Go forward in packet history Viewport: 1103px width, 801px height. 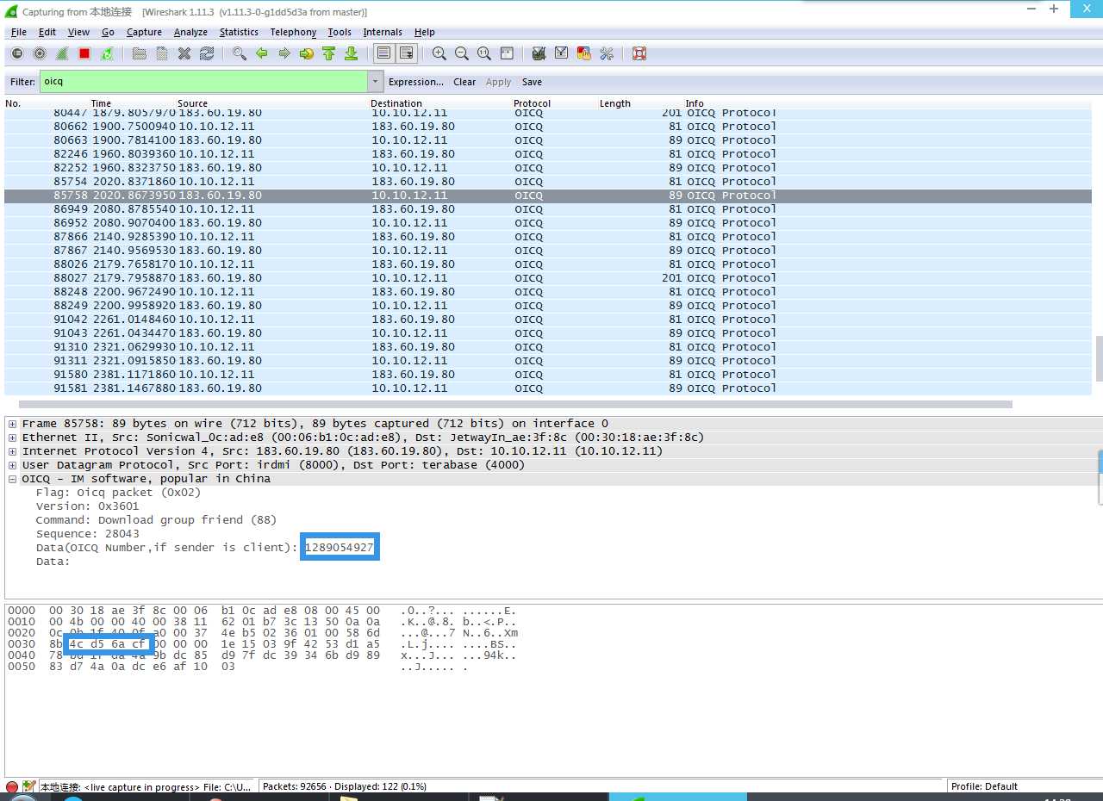tap(284, 53)
